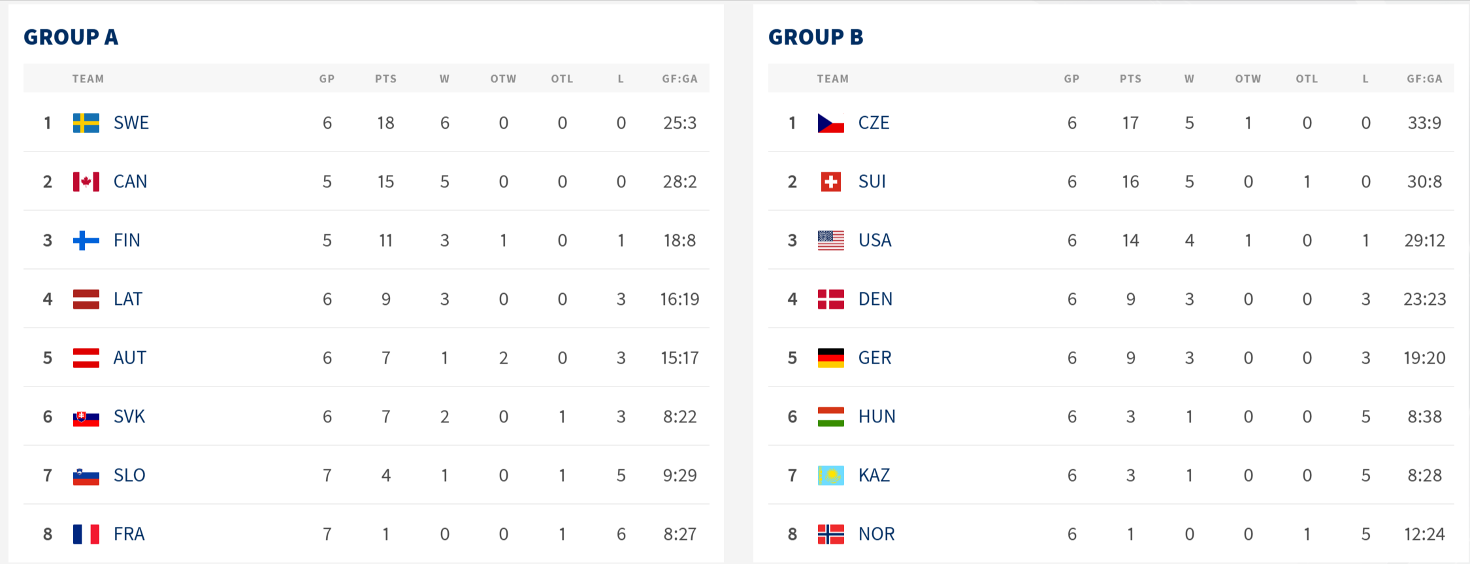Screen dimensions: 1470x564
Task: Click the GF:GA column header in Group B
Action: tap(1424, 79)
